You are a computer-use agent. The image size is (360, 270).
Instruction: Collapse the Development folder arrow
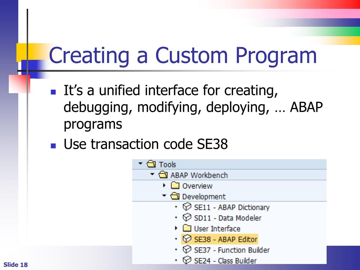coord(164,195)
